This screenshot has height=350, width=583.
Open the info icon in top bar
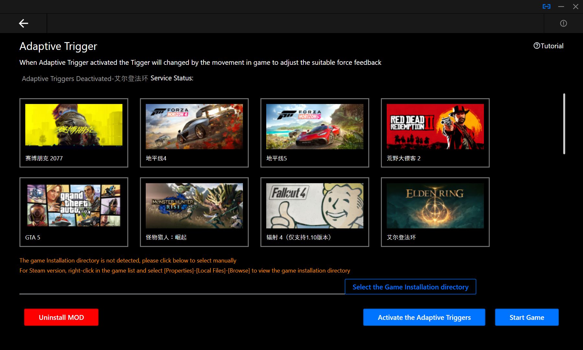564,23
